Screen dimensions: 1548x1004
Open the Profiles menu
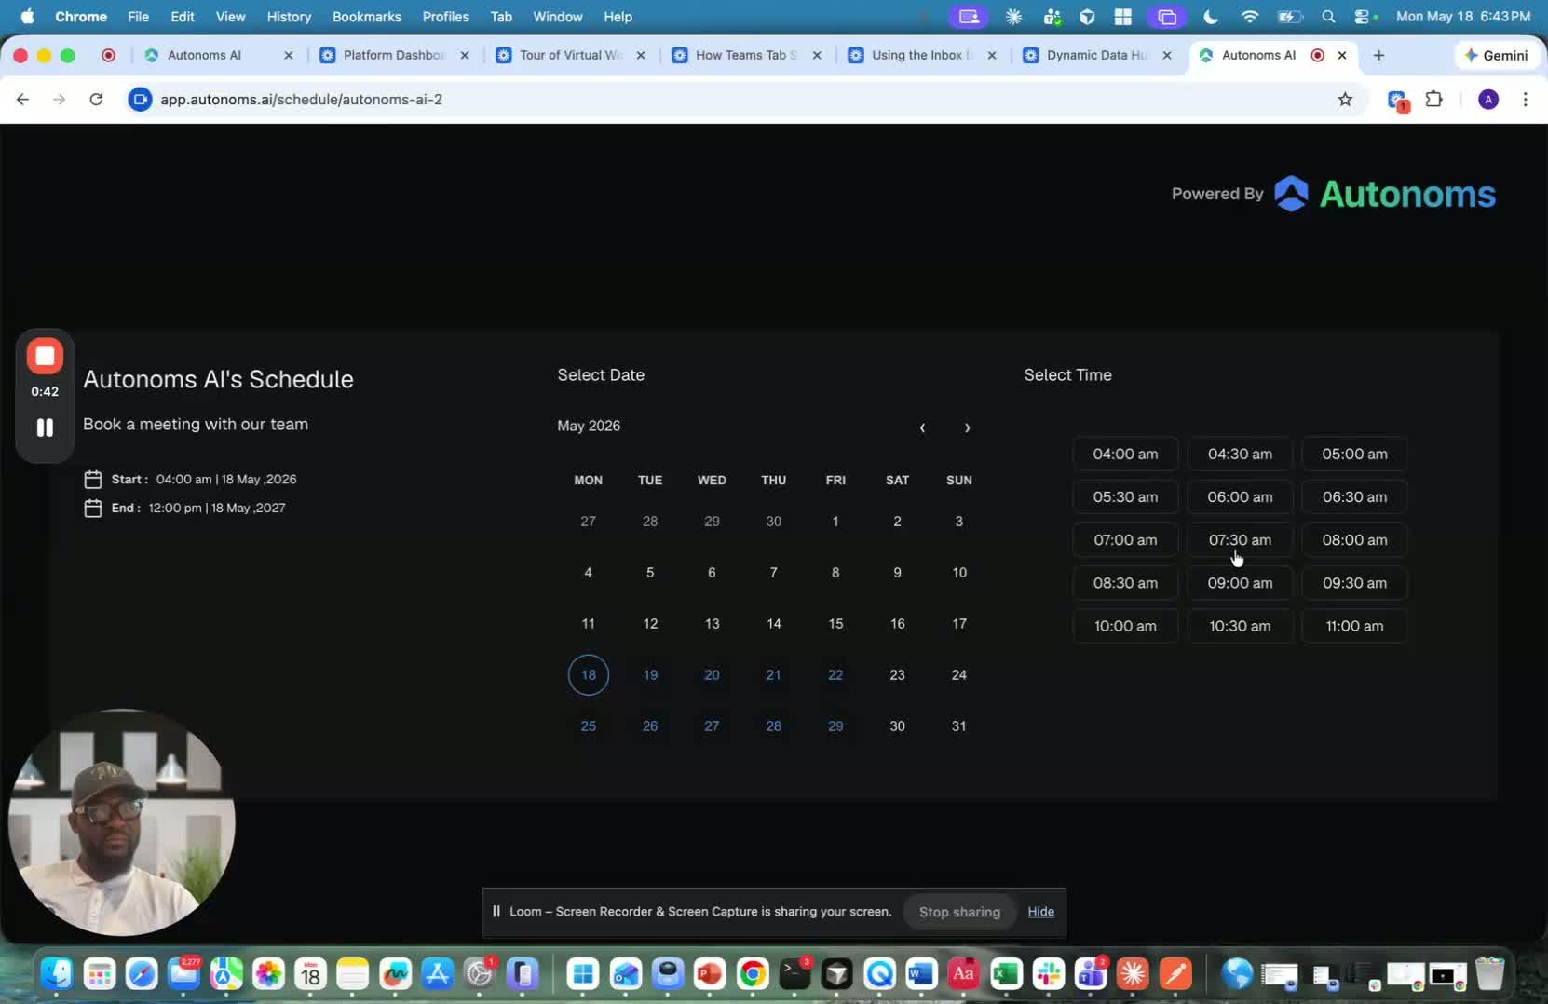pos(445,17)
